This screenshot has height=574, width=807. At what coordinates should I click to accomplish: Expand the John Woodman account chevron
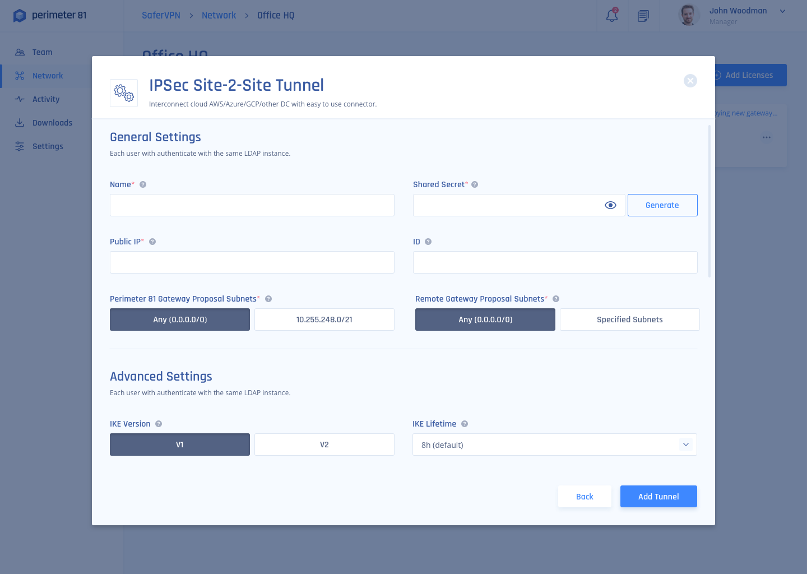click(x=783, y=11)
